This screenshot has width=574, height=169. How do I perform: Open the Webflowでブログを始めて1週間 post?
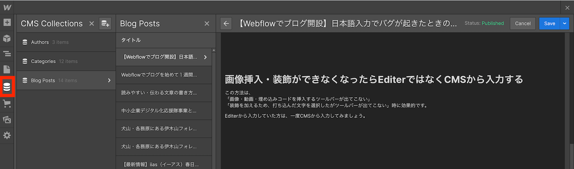[x=164, y=75]
